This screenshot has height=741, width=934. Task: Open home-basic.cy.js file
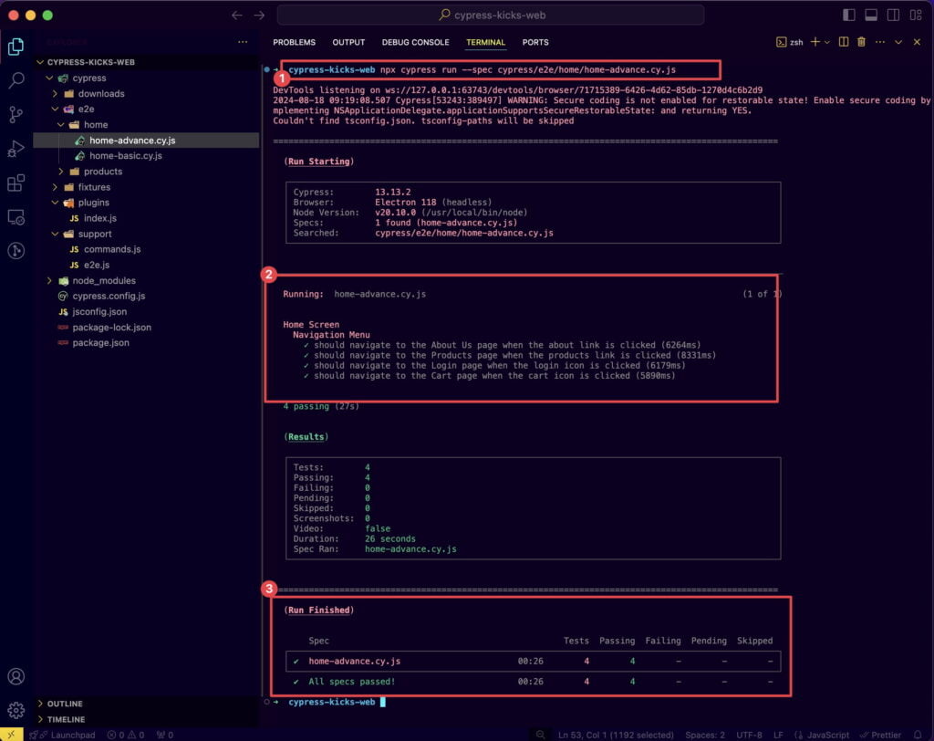[146, 156]
